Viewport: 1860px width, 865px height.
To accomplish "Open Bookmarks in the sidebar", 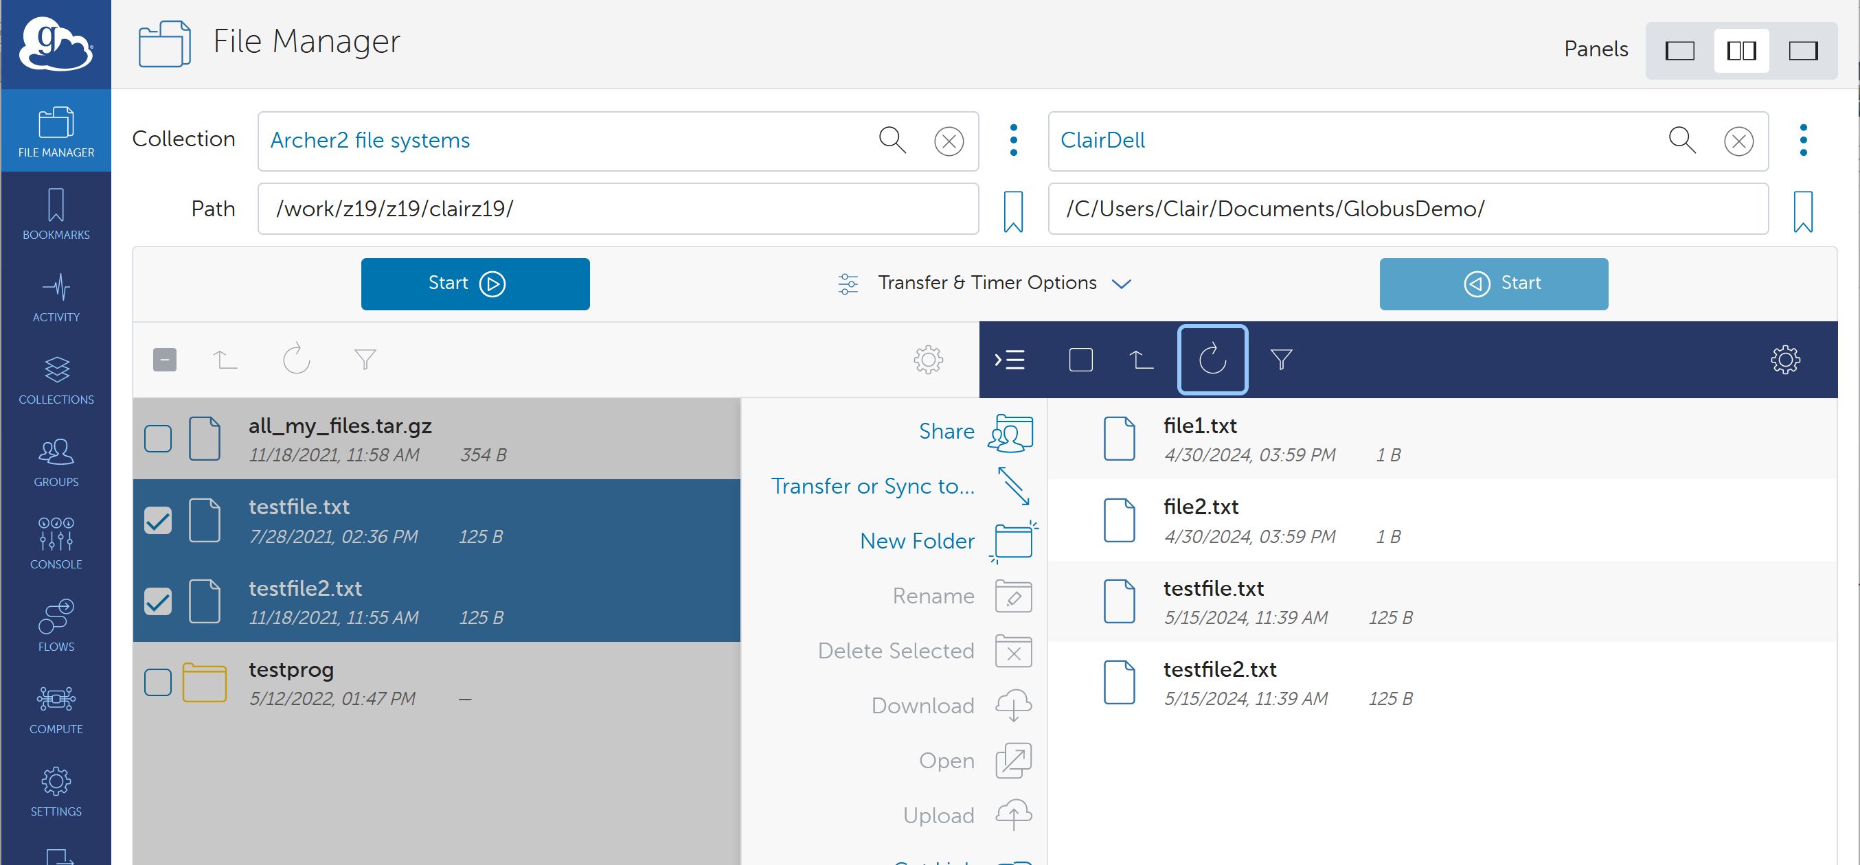I will tap(56, 214).
